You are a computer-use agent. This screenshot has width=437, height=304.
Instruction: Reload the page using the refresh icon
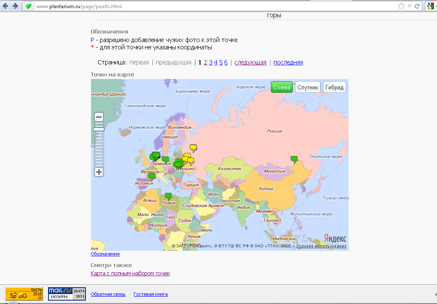(417, 6)
